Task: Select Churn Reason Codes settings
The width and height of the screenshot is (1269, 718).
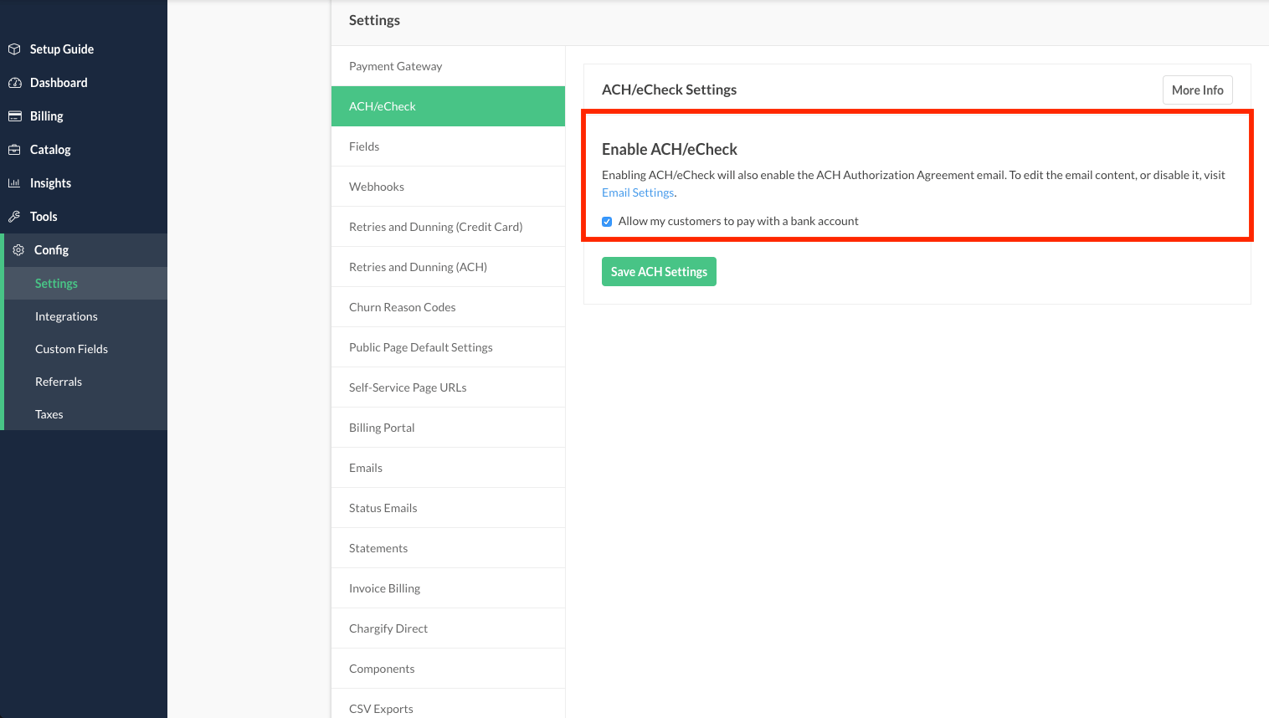Action: [402, 307]
